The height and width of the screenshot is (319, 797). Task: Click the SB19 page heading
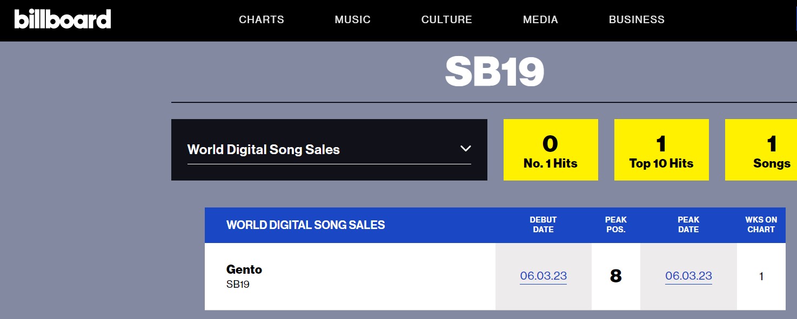point(494,72)
